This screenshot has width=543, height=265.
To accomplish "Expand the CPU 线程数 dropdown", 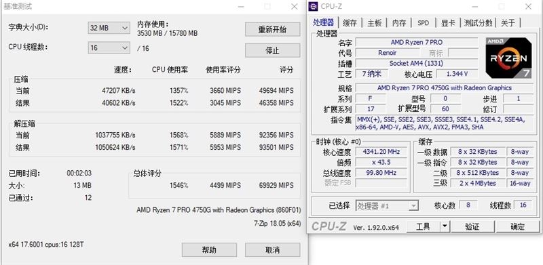I will click(x=109, y=47).
